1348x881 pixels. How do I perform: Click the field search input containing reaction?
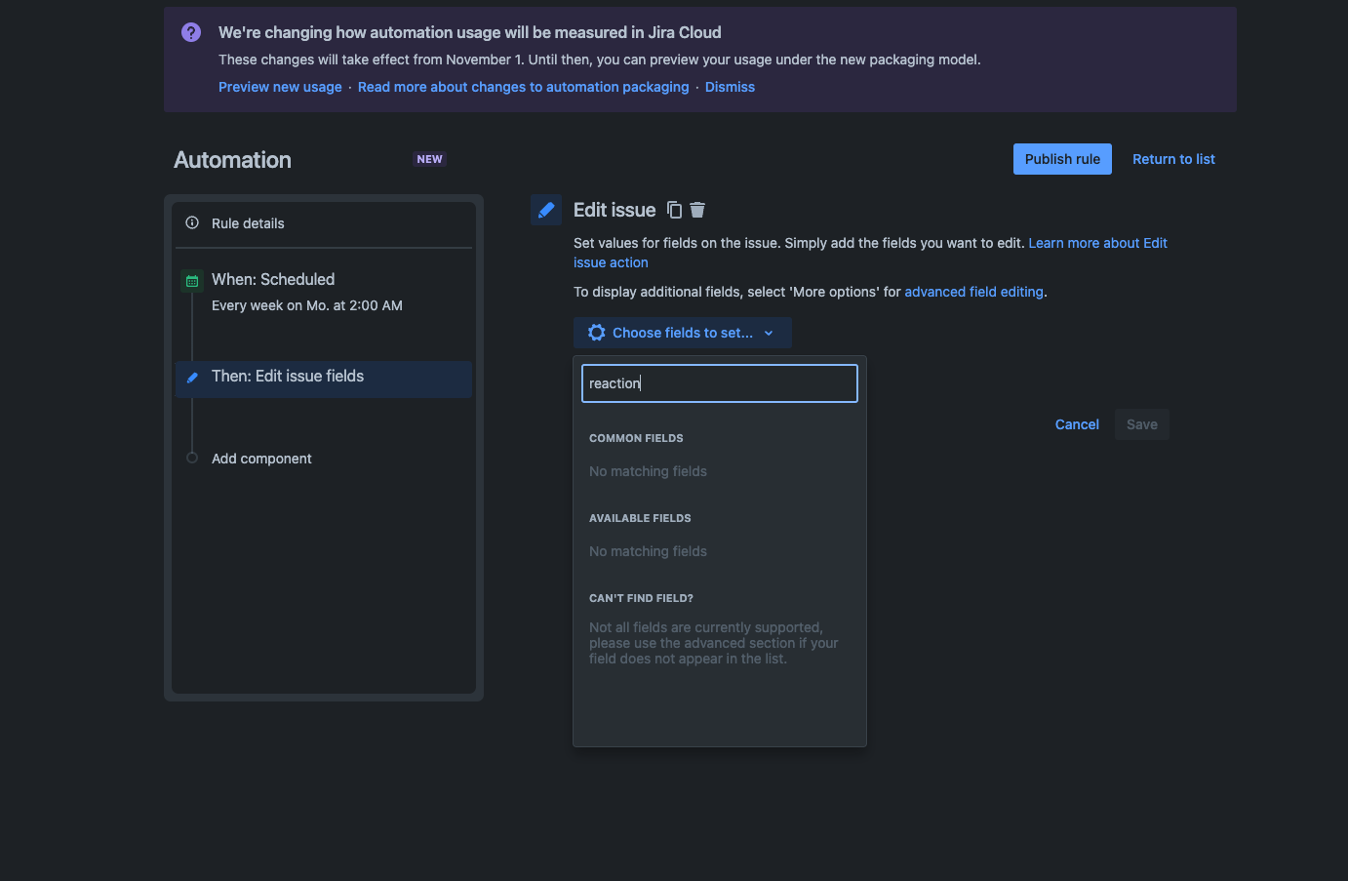point(719,382)
